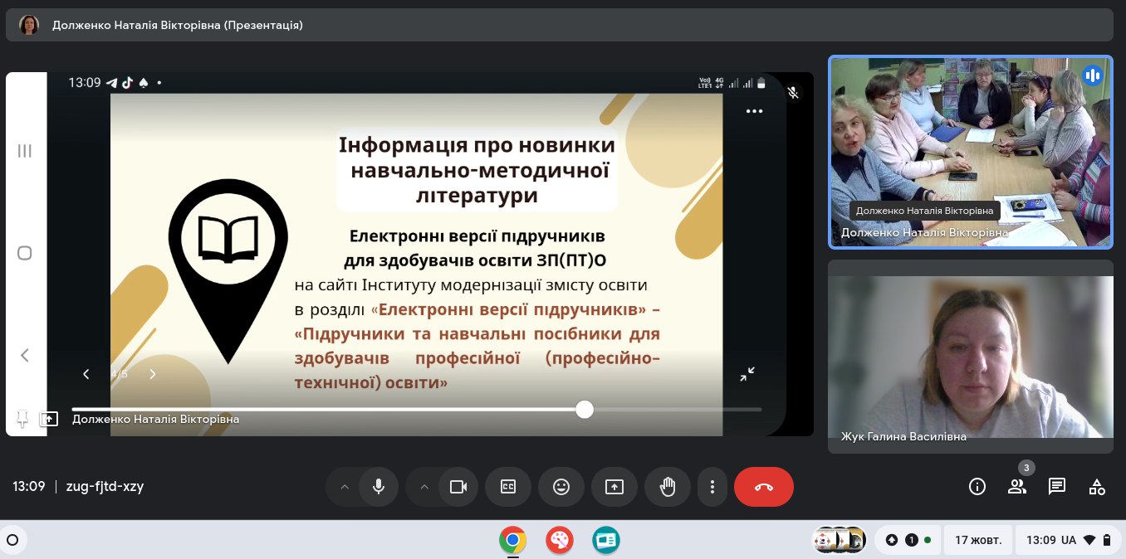
Task: Show the people list with the participants icon
Action: point(1017,487)
